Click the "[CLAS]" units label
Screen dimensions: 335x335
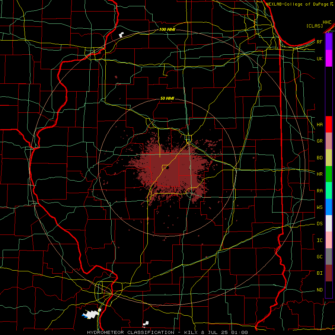coord(315,26)
